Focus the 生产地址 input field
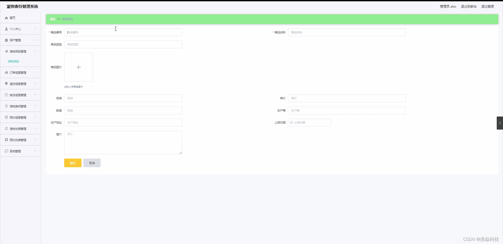Viewport: 503px width, 244px height. (123, 123)
